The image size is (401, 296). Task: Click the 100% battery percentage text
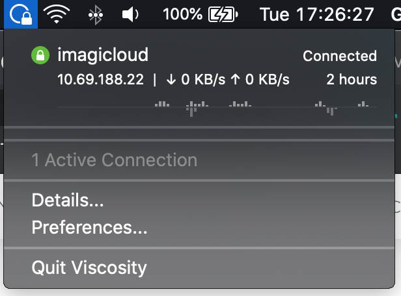point(182,14)
